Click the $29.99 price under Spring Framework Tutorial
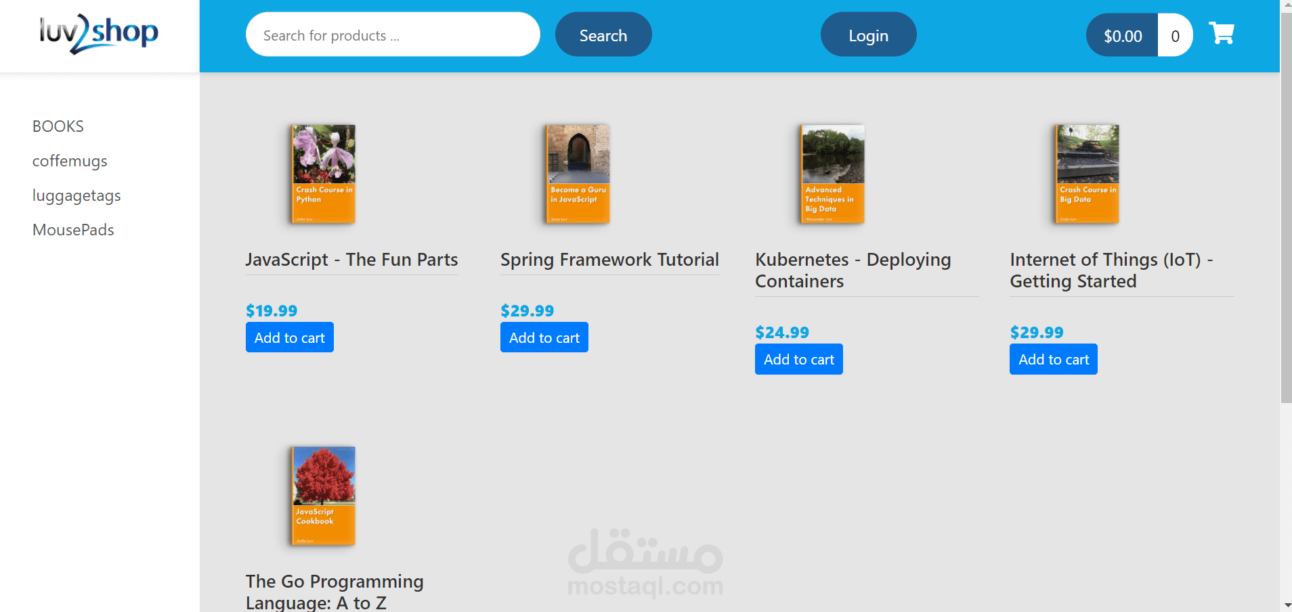 pos(527,311)
